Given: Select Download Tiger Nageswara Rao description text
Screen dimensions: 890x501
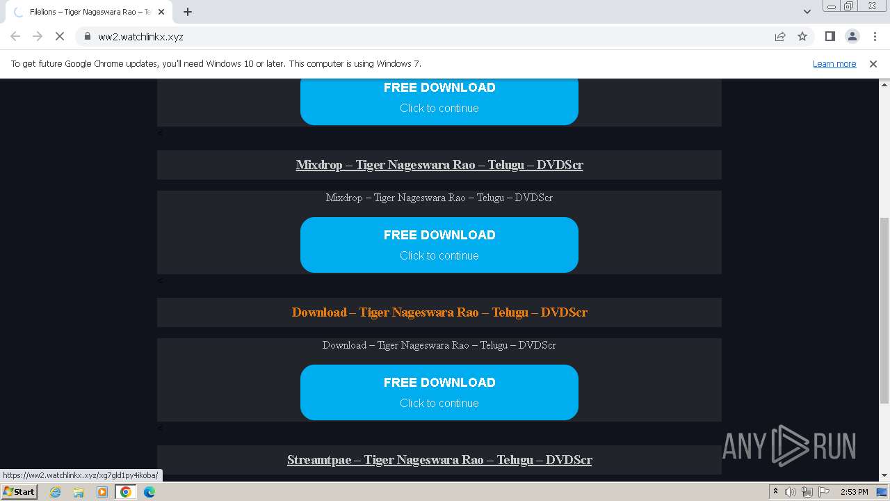Looking at the screenshot, I should point(439,345).
